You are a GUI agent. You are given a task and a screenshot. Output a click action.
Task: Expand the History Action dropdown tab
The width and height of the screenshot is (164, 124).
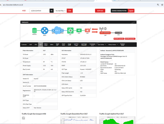[x=113, y=45]
